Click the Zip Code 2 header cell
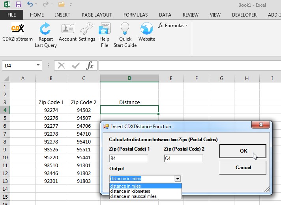 [x=84, y=102]
